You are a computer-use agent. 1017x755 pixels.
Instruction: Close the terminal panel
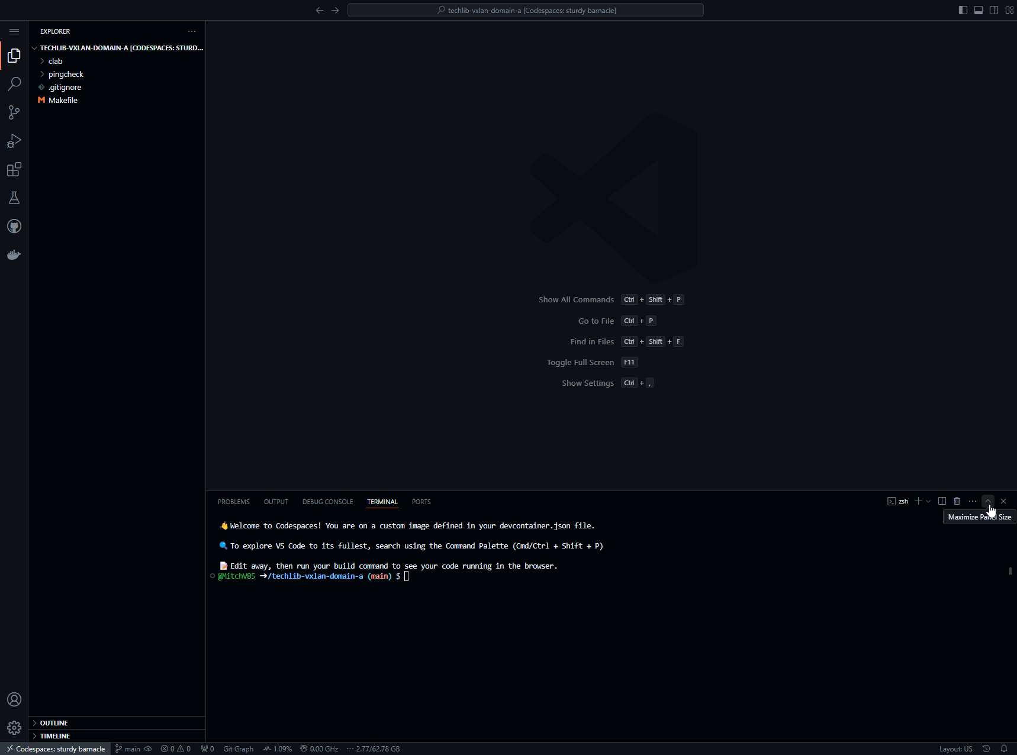point(1003,501)
